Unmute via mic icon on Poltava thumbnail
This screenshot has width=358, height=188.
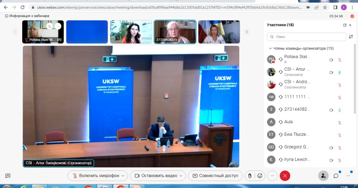point(50,26)
